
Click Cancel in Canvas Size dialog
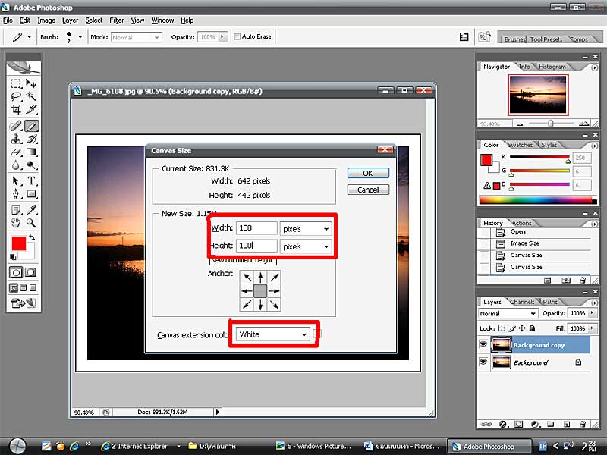point(368,190)
